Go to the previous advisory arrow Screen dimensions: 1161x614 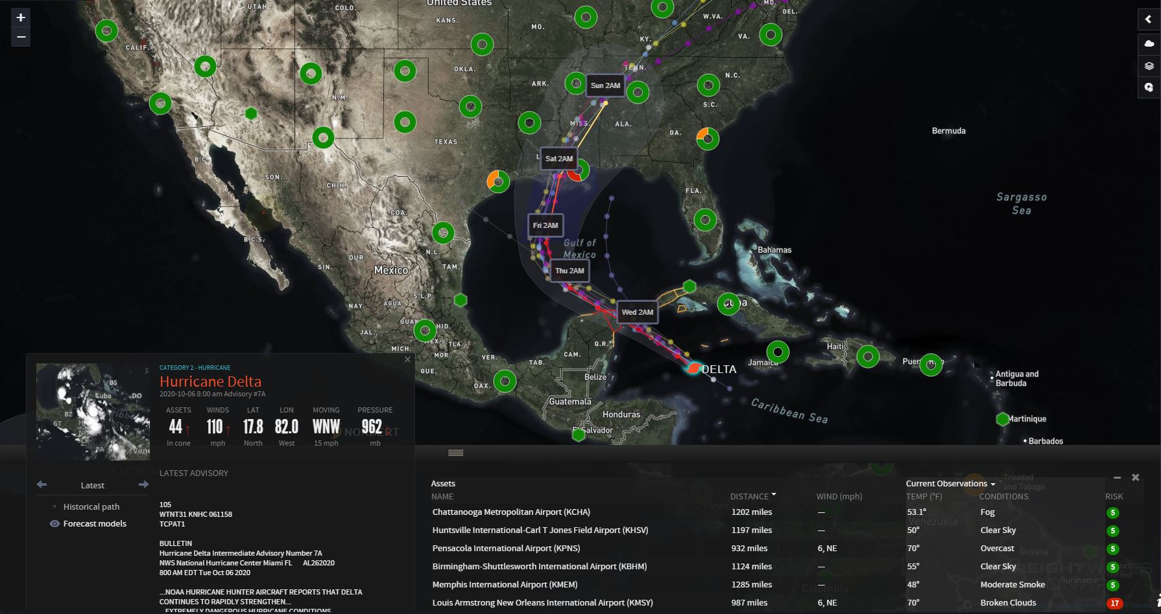(42, 484)
